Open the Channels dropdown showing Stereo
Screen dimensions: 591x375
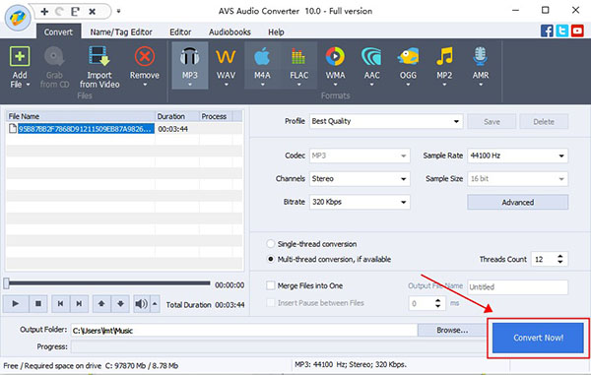coord(360,179)
